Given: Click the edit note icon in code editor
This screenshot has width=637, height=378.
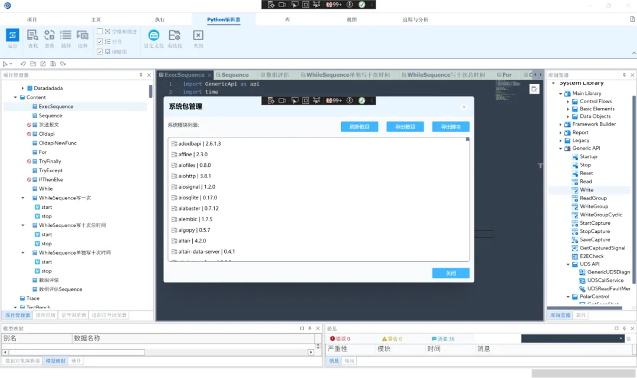Looking at the screenshot, I should click(x=534, y=89).
